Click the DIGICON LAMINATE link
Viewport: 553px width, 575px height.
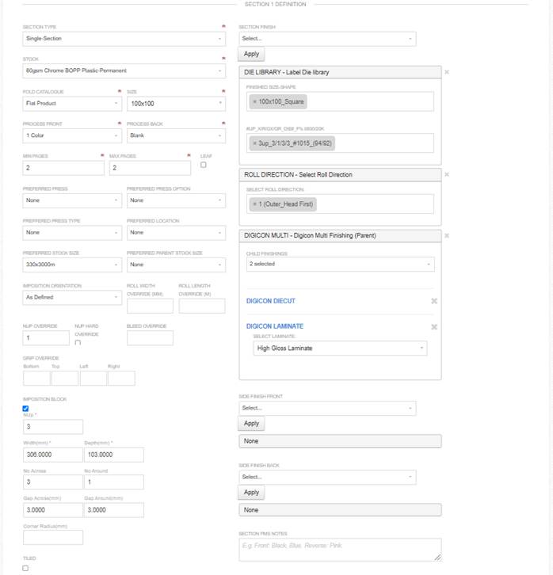pos(275,326)
